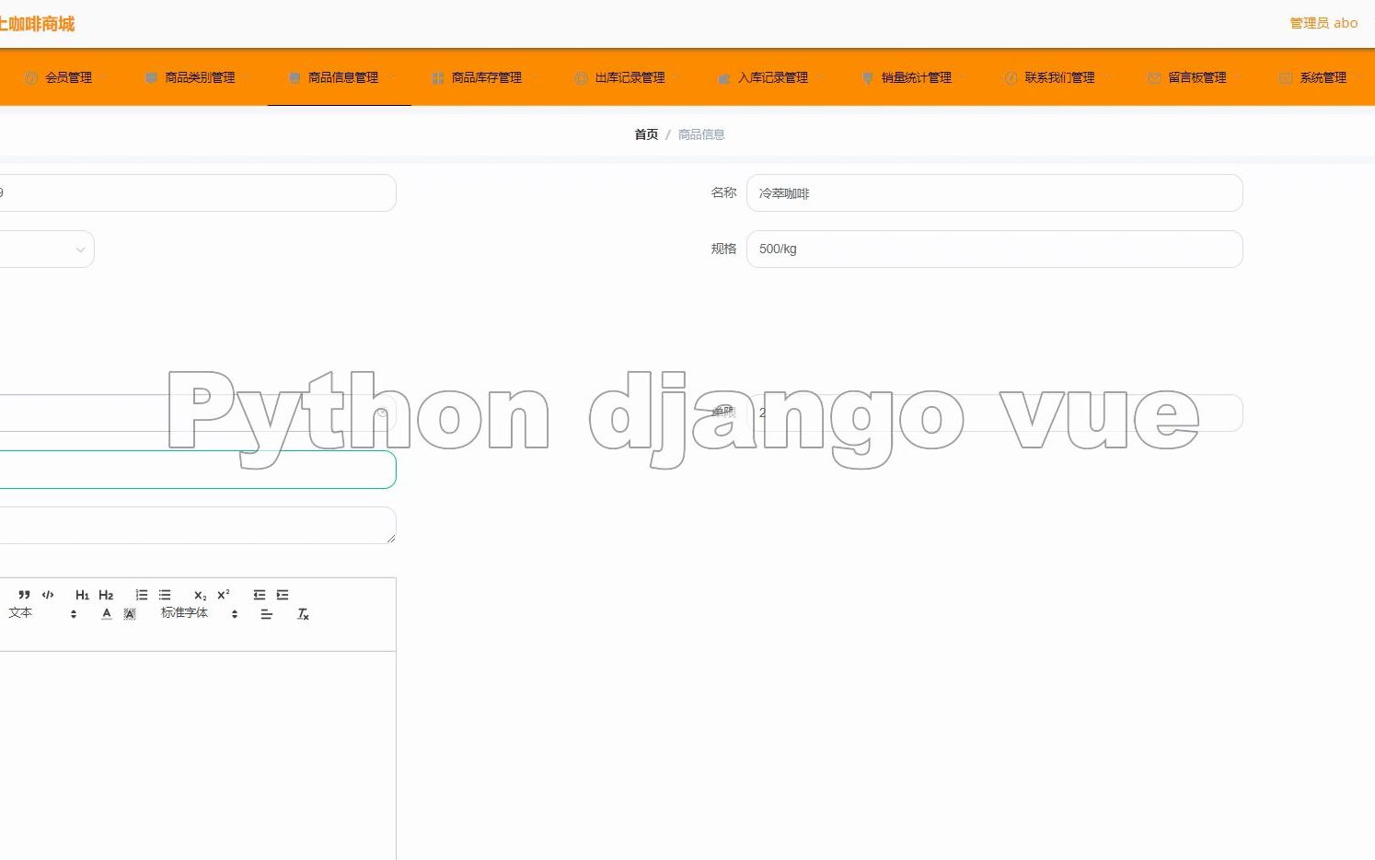Apply subscript formatting
Image resolution: width=1375 pixels, height=860 pixels.
click(200, 595)
